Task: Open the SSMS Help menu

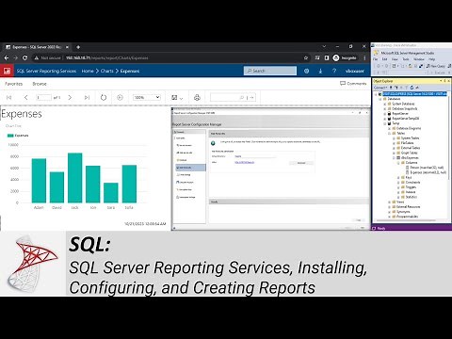Action: click(x=432, y=59)
